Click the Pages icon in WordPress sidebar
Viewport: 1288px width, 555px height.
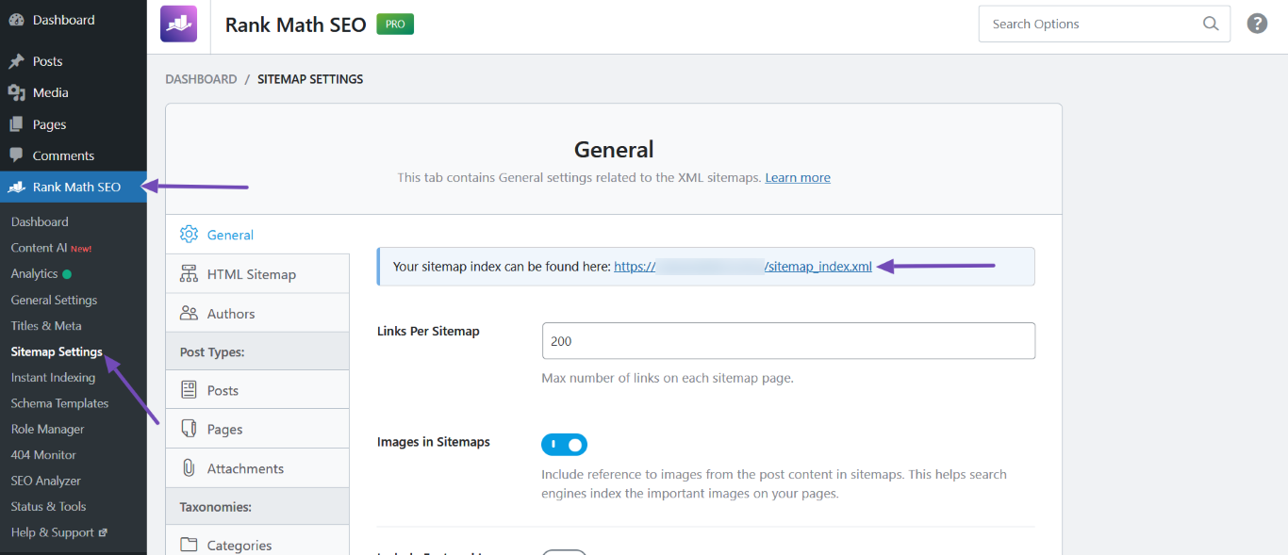tap(16, 124)
